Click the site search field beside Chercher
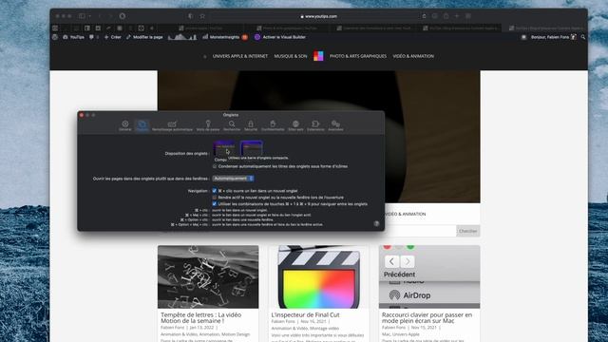Screen dimensions: 608x342 click(x=420, y=231)
